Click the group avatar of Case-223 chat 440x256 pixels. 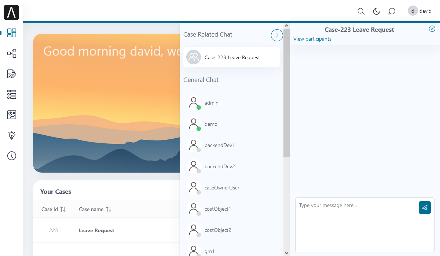[194, 57]
